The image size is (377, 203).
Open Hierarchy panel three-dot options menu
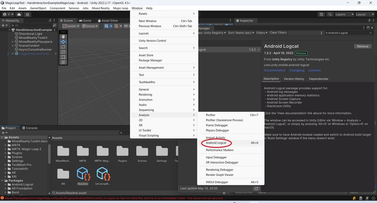(x=54, y=20)
